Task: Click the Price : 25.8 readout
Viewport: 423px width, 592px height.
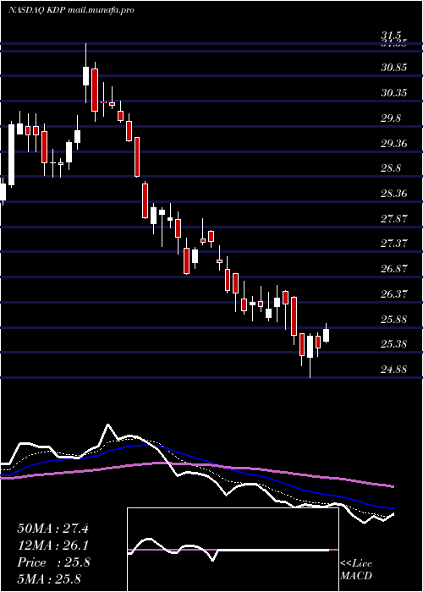Action: tap(53, 562)
